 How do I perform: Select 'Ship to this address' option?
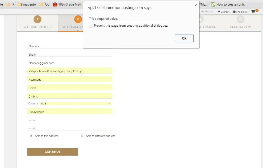(31, 136)
